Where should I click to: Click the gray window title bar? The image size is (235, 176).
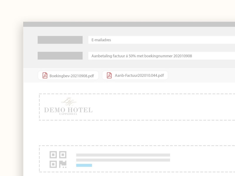tap(129, 24)
